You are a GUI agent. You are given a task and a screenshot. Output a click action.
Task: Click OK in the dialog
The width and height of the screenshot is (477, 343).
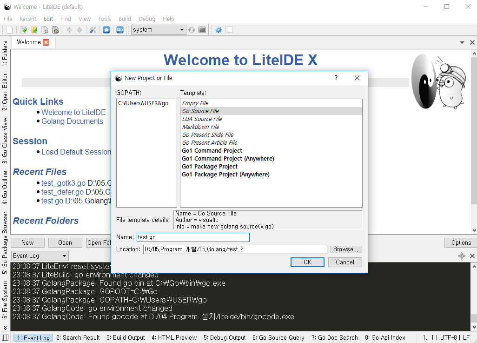pos(307,262)
